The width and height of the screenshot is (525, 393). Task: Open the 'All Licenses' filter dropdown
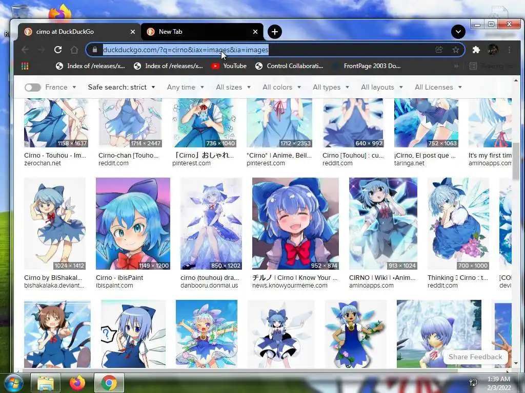click(438, 87)
